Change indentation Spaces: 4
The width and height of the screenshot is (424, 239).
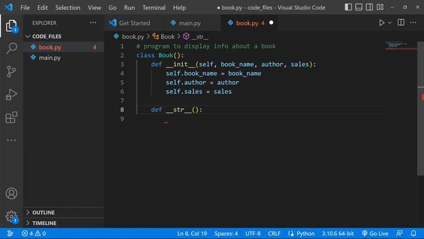coord(226,233)
